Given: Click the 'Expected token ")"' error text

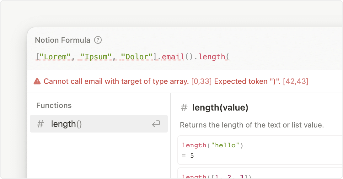Looking at the screenshot, I should (247, 81).
